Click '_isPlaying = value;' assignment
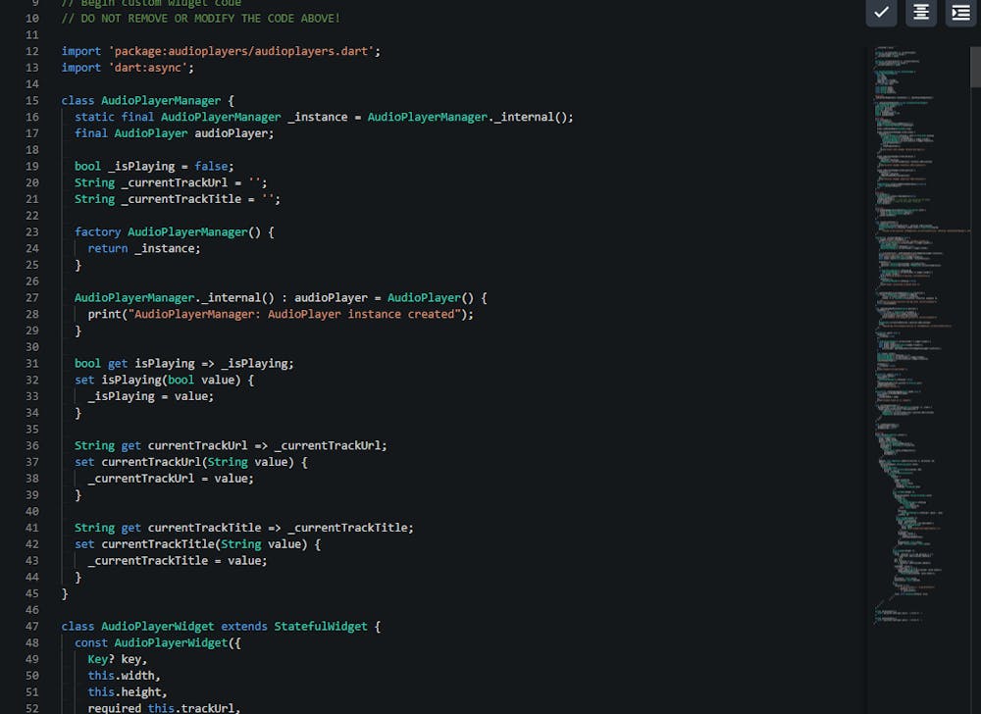The height and width of the screenshot is (714, 981). pyautogui.click(x=151, y=396)
